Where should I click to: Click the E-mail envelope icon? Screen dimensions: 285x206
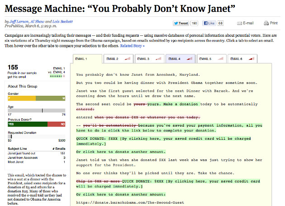click(238, 23)
